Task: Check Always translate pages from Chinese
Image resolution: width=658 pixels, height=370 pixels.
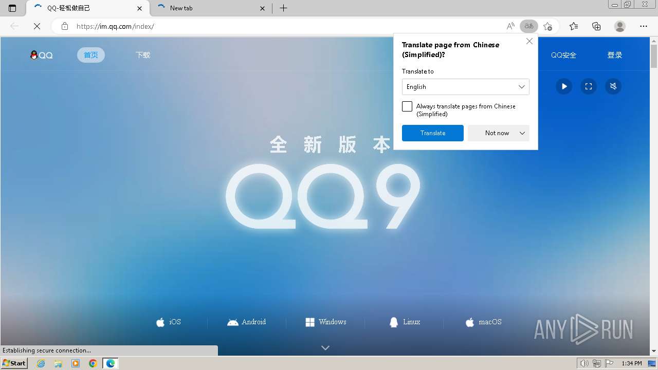Action: coord(407,106)
